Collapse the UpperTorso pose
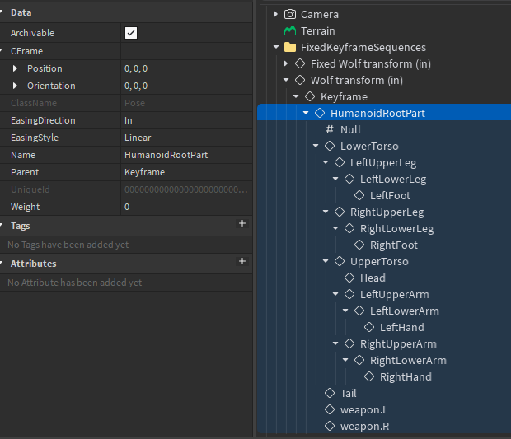The width and height of the screenshot is (511, 439). click(326, 261)
